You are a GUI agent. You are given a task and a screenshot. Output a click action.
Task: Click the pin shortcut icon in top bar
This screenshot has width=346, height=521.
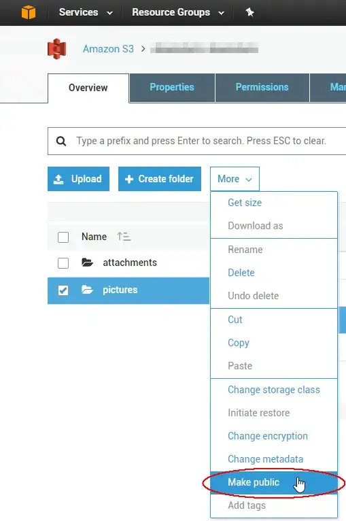(x=249, y=12)
